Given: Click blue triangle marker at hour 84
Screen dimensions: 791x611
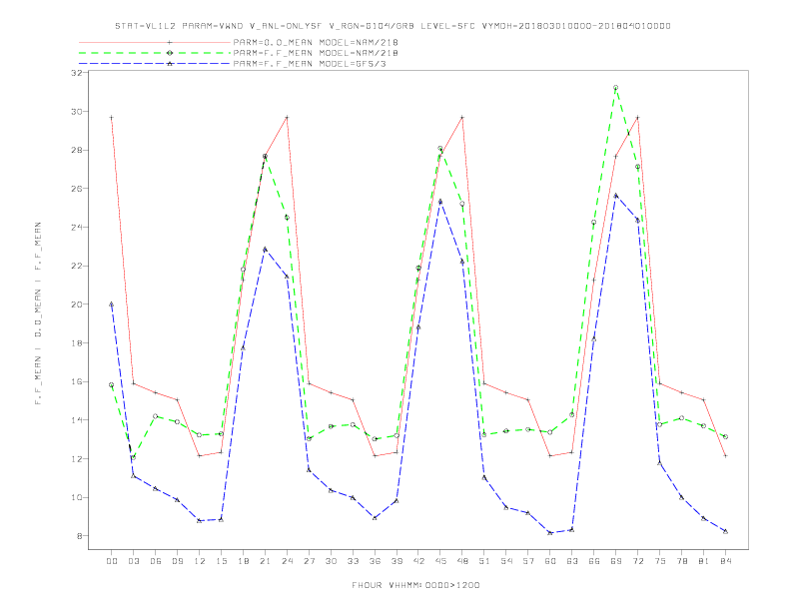Looking at the screenshot, I should [725, 531].
